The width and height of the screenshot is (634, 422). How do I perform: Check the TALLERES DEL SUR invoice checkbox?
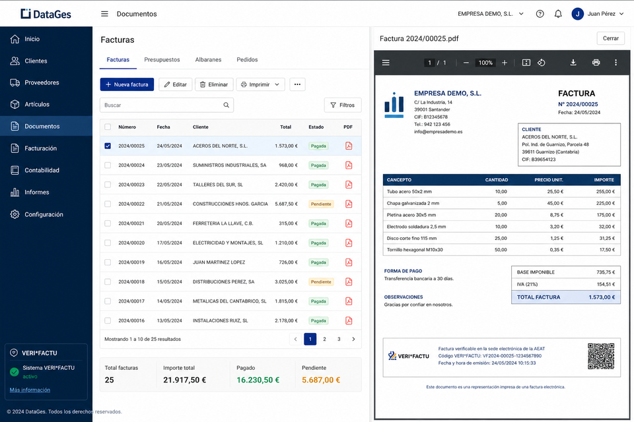[x=108, y=185]
